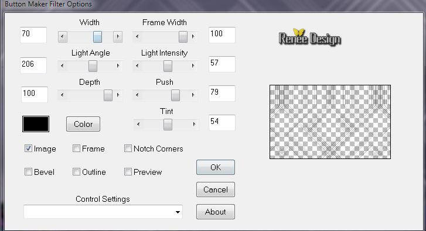Viewport: 426px width, 231px height.
Task: Click the Cancel button
Action: coord(216,189)
